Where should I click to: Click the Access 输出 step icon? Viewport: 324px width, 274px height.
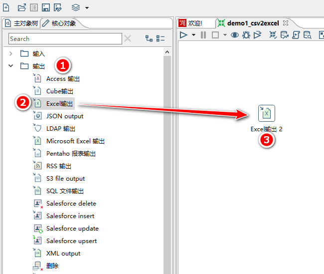(37, 79)
